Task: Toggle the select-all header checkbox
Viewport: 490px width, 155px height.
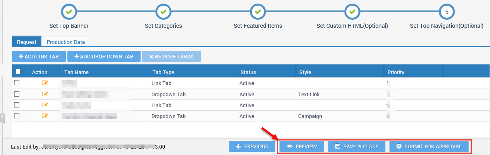Action: click(18, 72)
